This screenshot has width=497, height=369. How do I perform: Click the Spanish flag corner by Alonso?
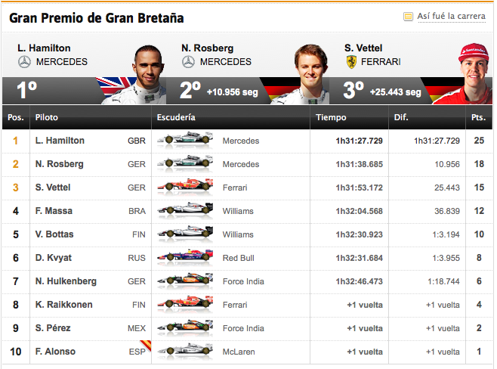point(146,346)
